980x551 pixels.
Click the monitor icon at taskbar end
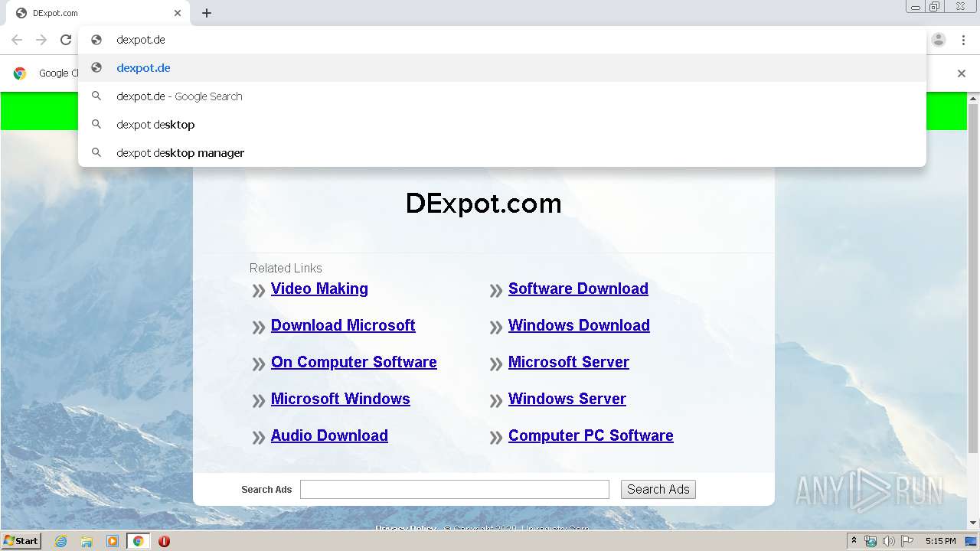tap(971, 541)
